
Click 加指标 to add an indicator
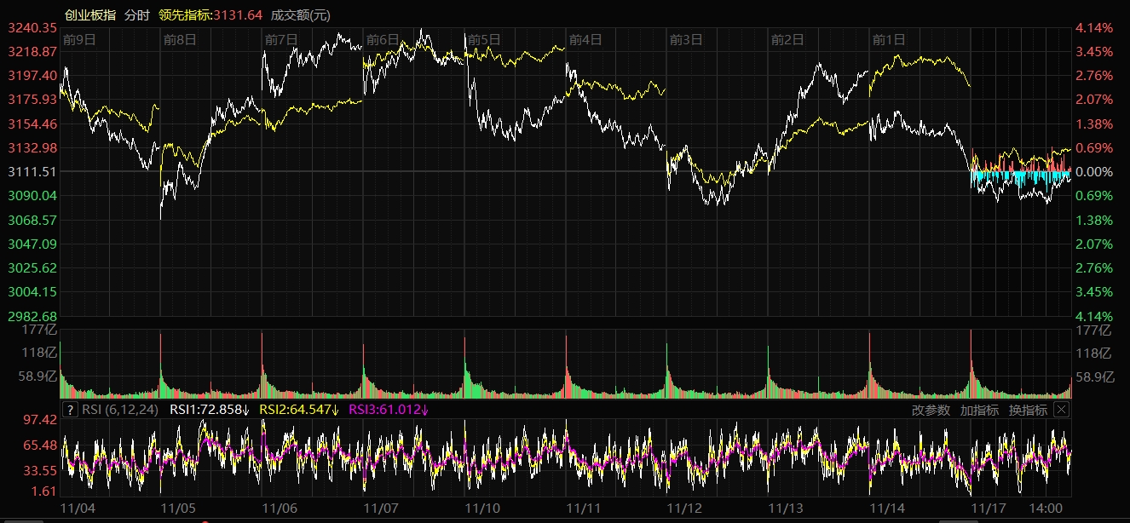tap(979, 410)
